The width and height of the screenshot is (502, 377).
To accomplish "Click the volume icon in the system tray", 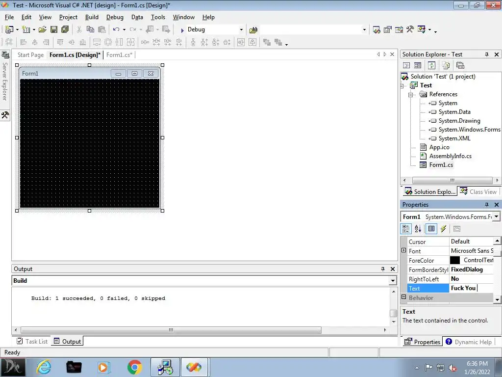I will click(x=452, y=368).
